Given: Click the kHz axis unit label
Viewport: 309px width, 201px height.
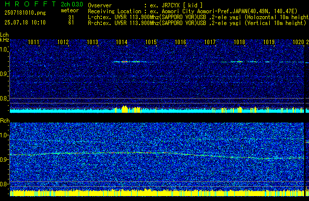Looking at the screenshot, I should 4,40.
